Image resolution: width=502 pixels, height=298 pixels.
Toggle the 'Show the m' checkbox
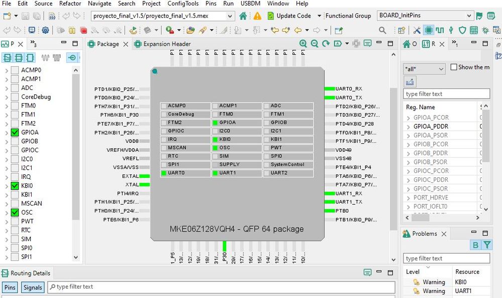point(454,67)
